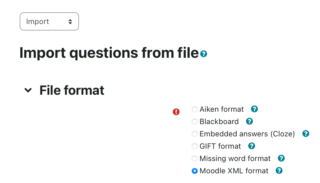Select the Aiken format radio button
320x183 pixels.
(195, 109)
